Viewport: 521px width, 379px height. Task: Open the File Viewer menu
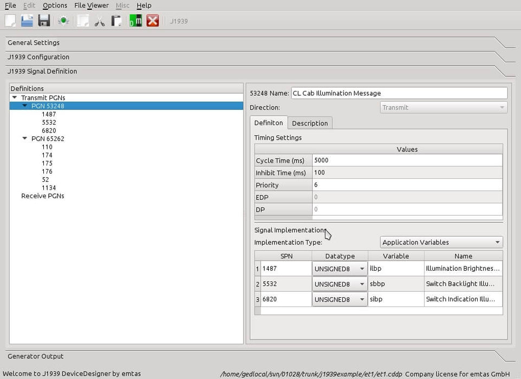coord(91,5)
